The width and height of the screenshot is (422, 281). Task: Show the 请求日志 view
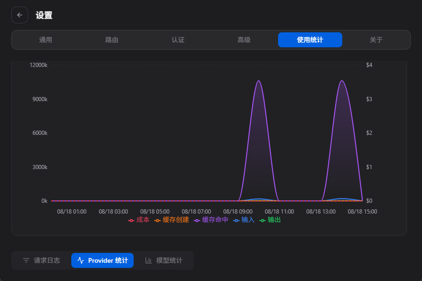41,260
